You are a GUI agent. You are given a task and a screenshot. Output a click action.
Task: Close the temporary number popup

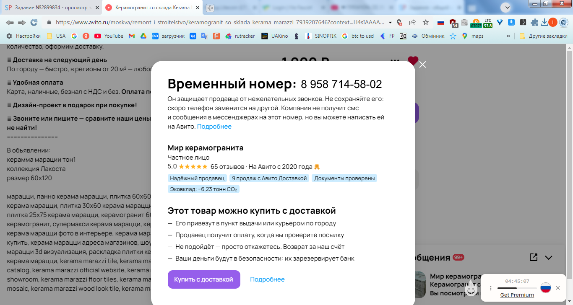[x=422, y=65]
